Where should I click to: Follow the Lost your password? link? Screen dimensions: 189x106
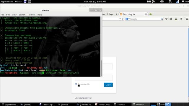click(x=83, y=98)
